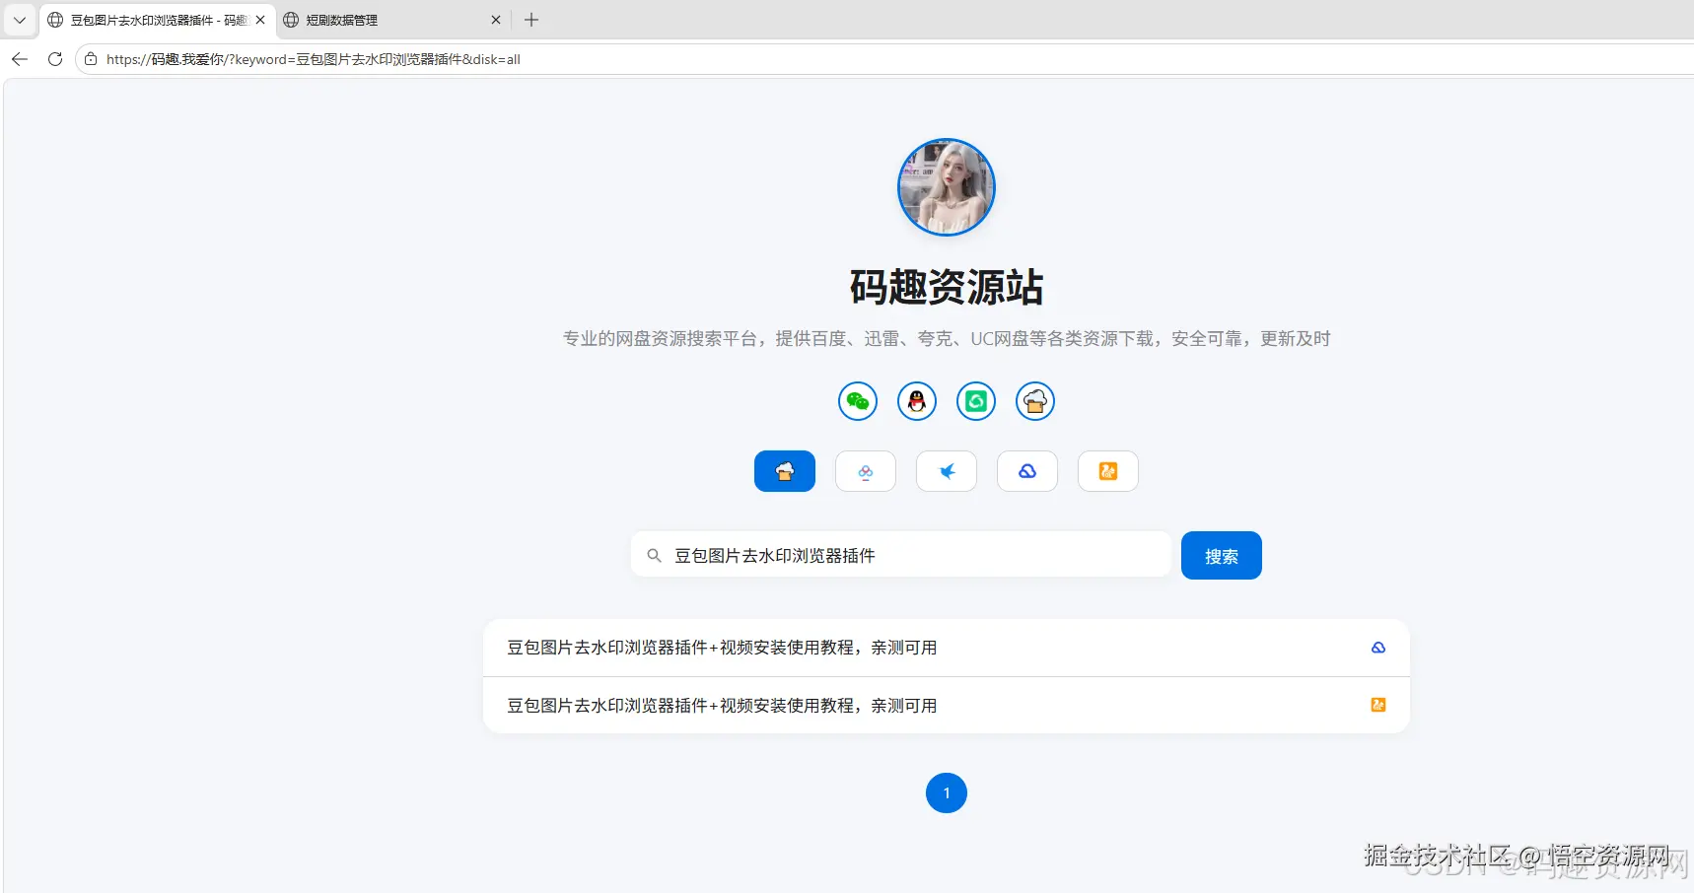View site information via lock icon

click(91, 59)
